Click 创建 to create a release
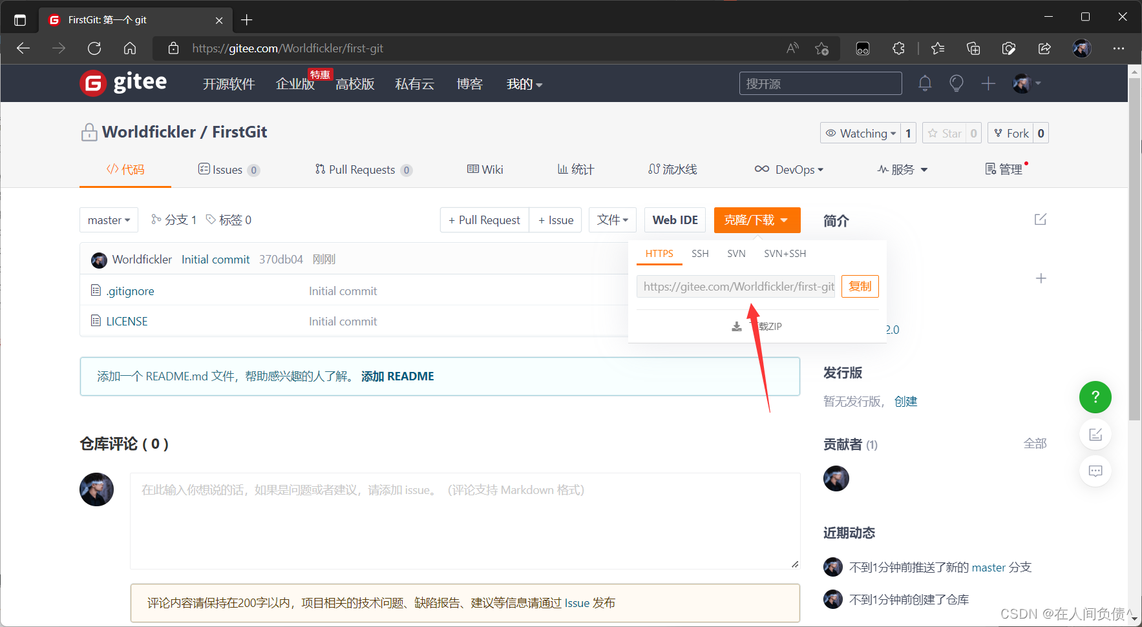The image size is (1142, 627). [x=905, y=402]
